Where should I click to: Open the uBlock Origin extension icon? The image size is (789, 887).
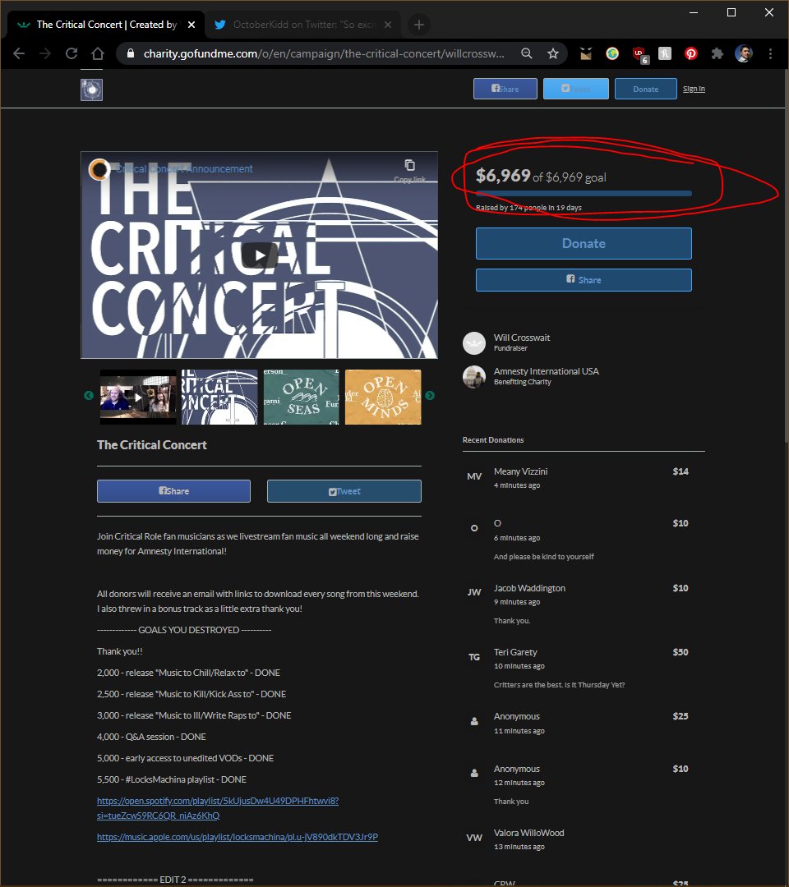[x=639, y=54]
